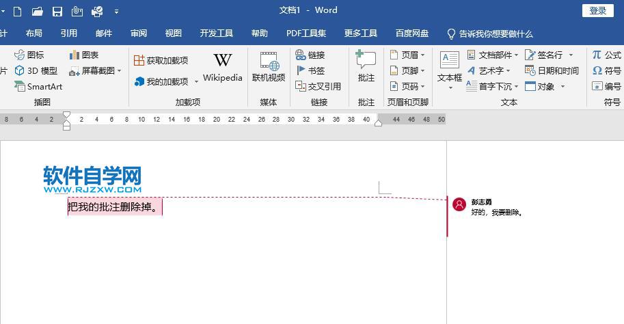The image size is (624, 324).
Task: Open the 文本框 text box menu
Action: click(x=450, y=70)
